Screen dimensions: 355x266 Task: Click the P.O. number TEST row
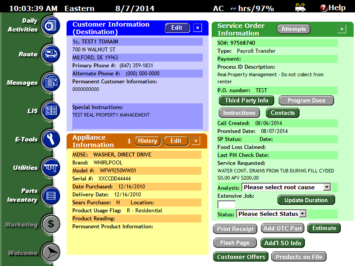pos(277,90)
